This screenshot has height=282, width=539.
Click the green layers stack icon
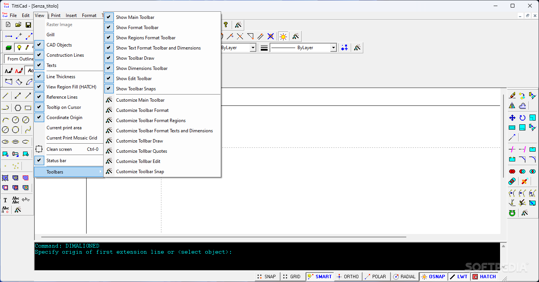pyautogui.click(x=8, y=48)
